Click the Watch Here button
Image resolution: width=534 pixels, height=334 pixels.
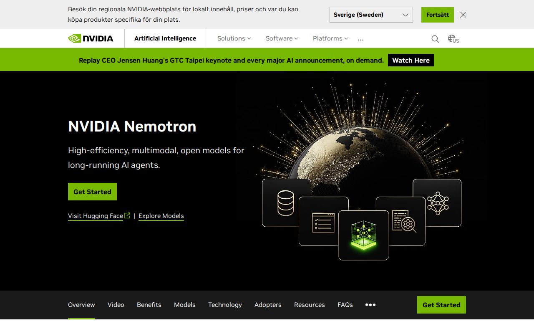point(411,60)
